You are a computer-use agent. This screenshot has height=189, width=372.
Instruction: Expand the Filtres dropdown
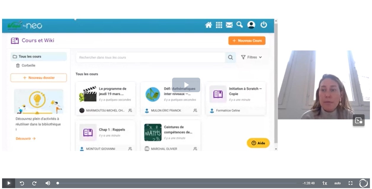(251, 57)
